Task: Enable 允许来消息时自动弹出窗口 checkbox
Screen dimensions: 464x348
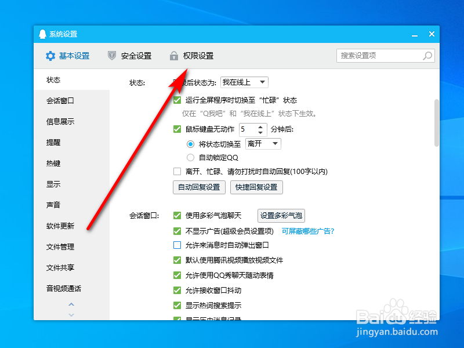Action: click(x=177, y=245)
